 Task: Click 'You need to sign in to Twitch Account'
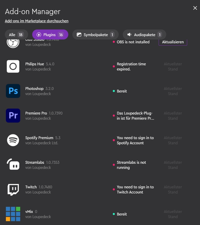click(135, 190)
